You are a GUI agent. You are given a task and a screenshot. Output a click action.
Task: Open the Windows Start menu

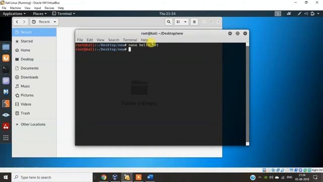[6, 177]
